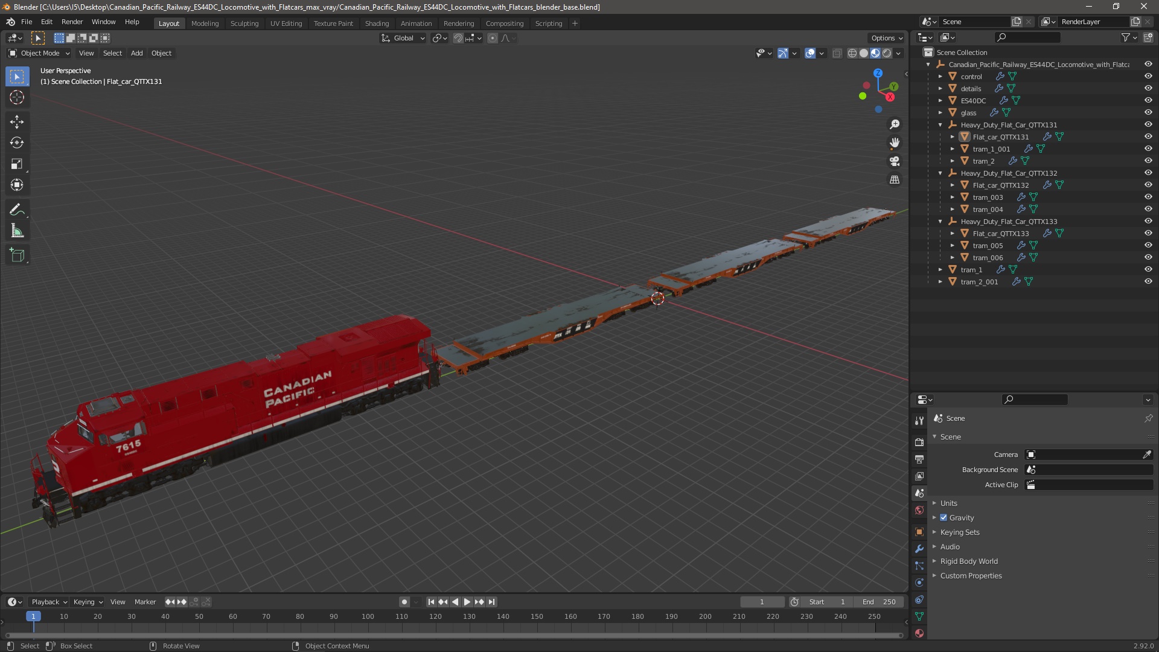Select the Annotate tool
Image resolution: width=1159 pixels, height=652 pixels.
[x=17, y=210]
